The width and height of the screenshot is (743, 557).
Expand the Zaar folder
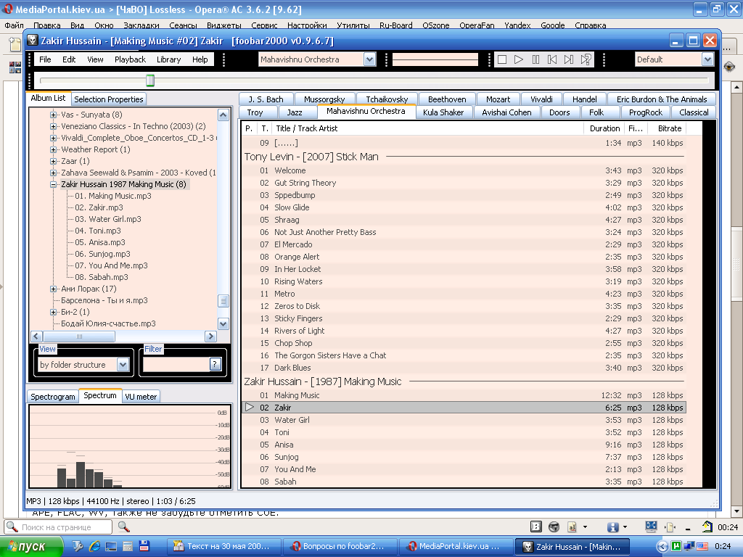click(x=54, y=161)
